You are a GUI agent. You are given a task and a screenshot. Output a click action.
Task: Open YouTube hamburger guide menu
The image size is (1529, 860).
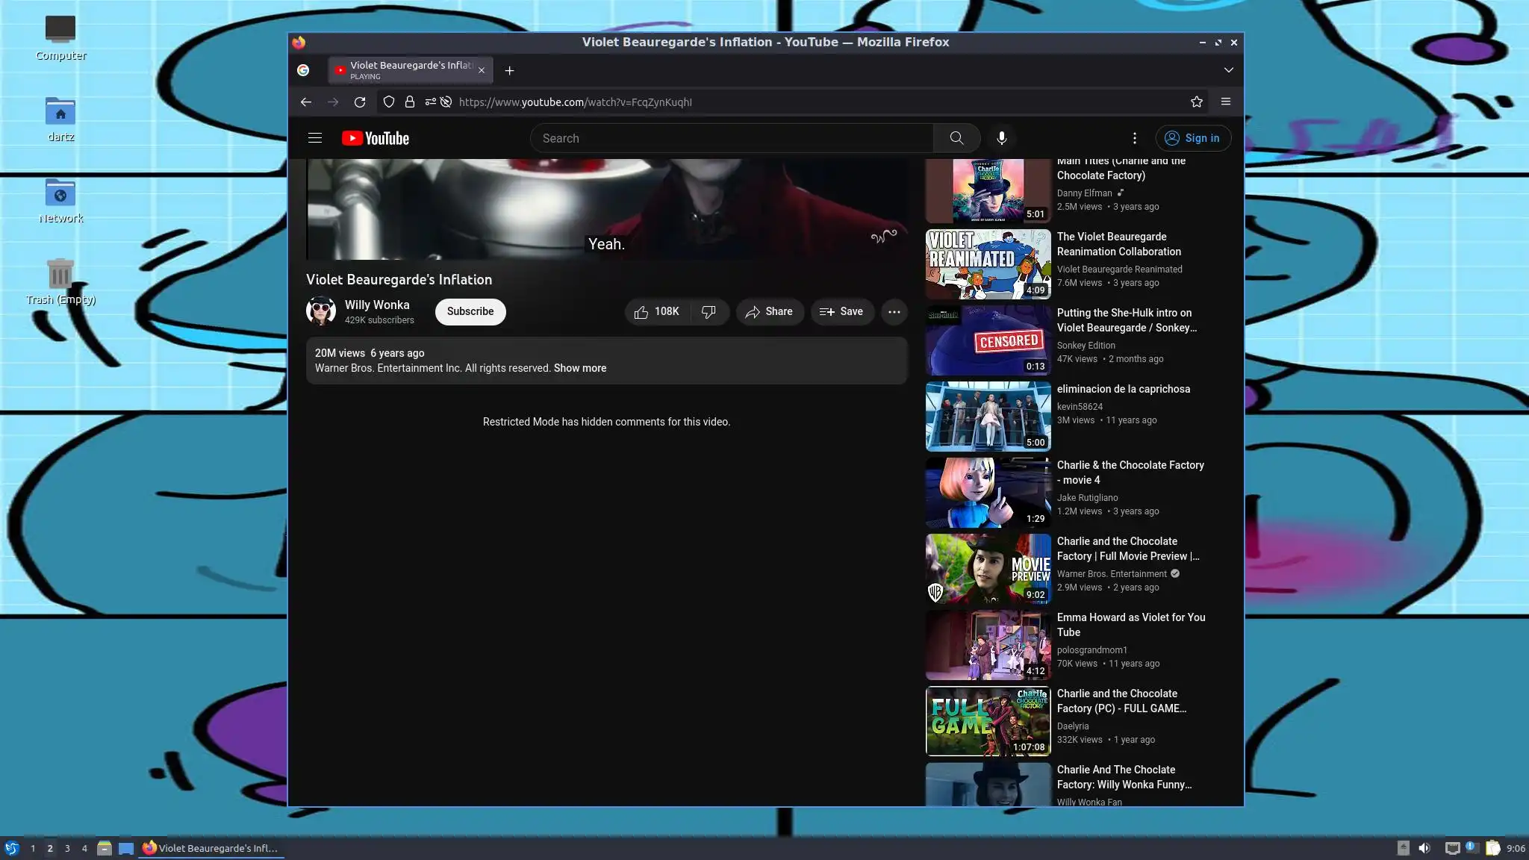click(x=315, y=138)
